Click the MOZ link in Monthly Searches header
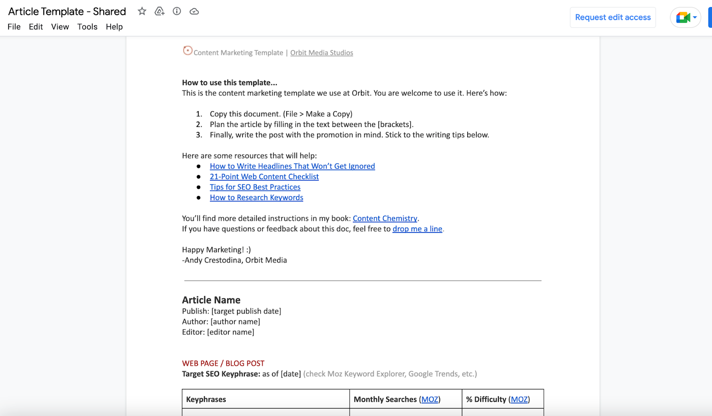Viewport: 712px width, 416px height. (429, 399)
